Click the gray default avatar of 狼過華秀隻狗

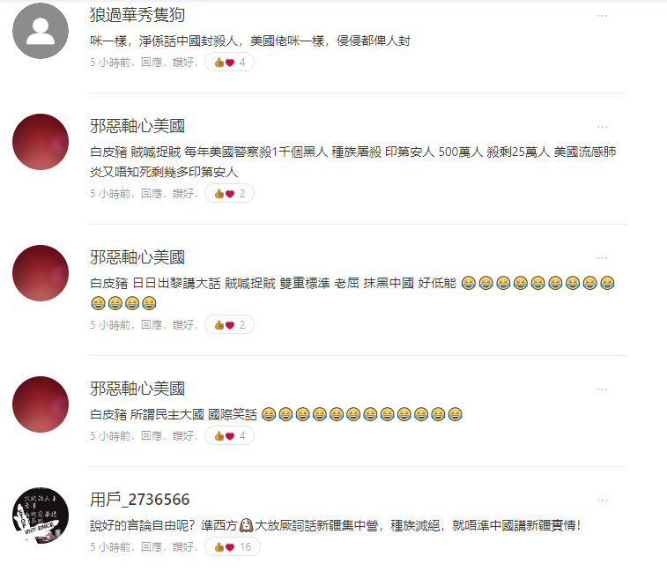[x=41, y=31]
